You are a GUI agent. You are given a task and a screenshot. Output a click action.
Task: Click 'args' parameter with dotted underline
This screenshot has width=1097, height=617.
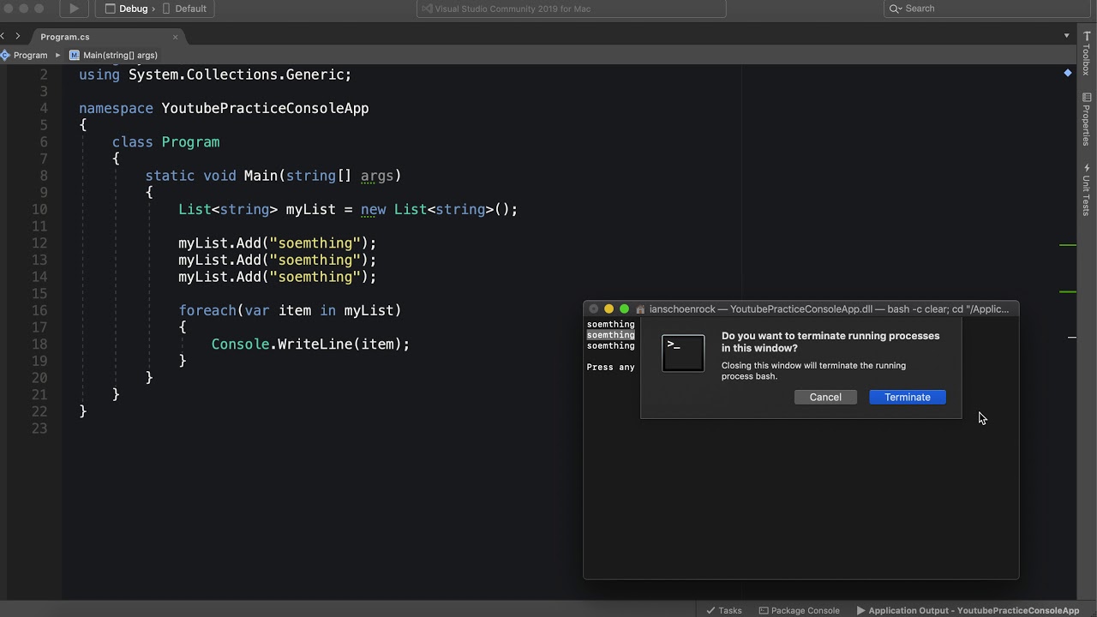point(377,176)
